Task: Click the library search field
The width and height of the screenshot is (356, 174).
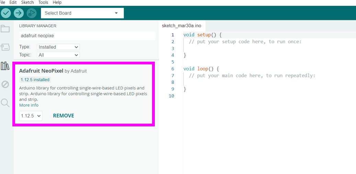Action: (87, 36)
